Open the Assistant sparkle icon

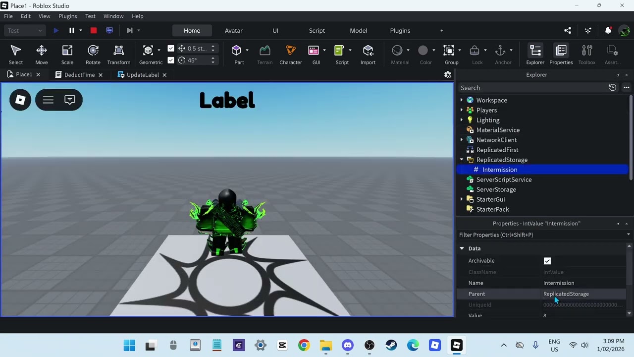click(x=588, y=31)
